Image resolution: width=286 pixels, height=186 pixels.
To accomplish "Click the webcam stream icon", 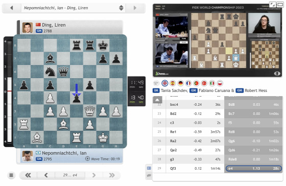I will point(156,83).
